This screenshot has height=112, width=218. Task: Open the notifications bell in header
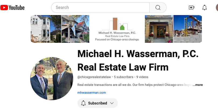point(204,8)
